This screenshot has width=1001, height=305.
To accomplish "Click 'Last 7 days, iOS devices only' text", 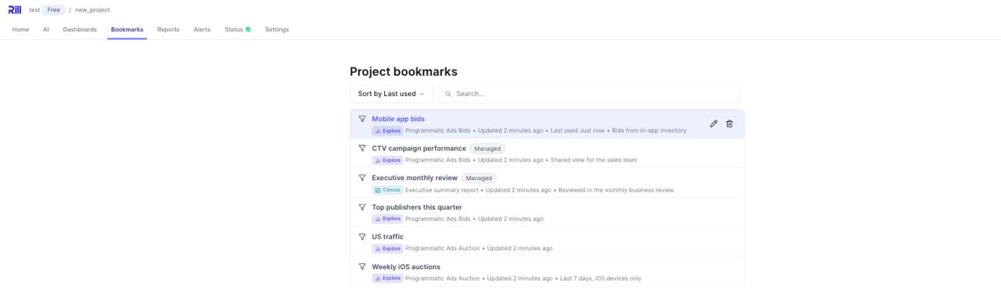I will pos(601,278).
